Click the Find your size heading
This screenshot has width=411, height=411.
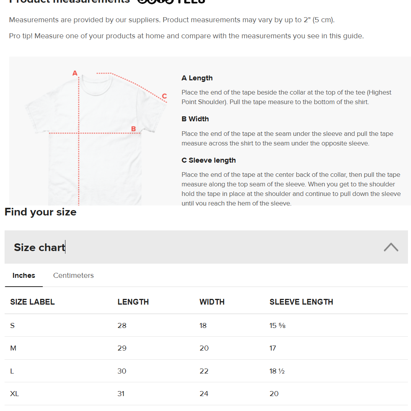click(41, 212)
